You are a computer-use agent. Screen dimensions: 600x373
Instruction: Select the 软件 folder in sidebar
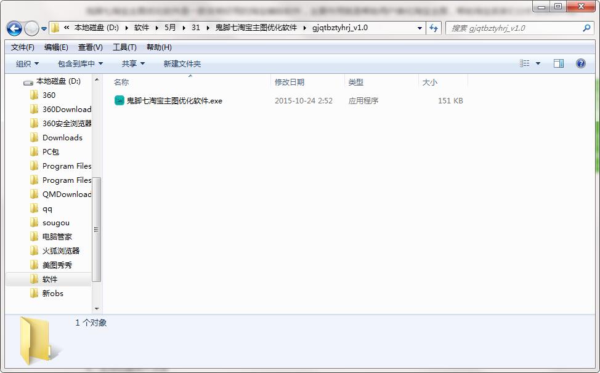click(x=50, y=279)
